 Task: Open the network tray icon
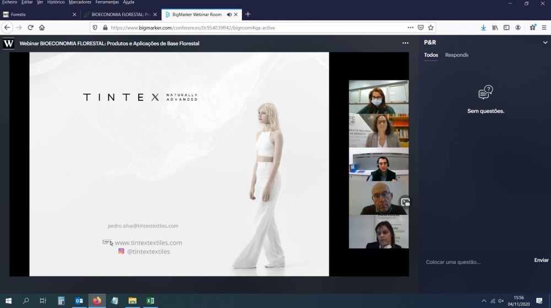pyautogui.click(x=493, y=301)
